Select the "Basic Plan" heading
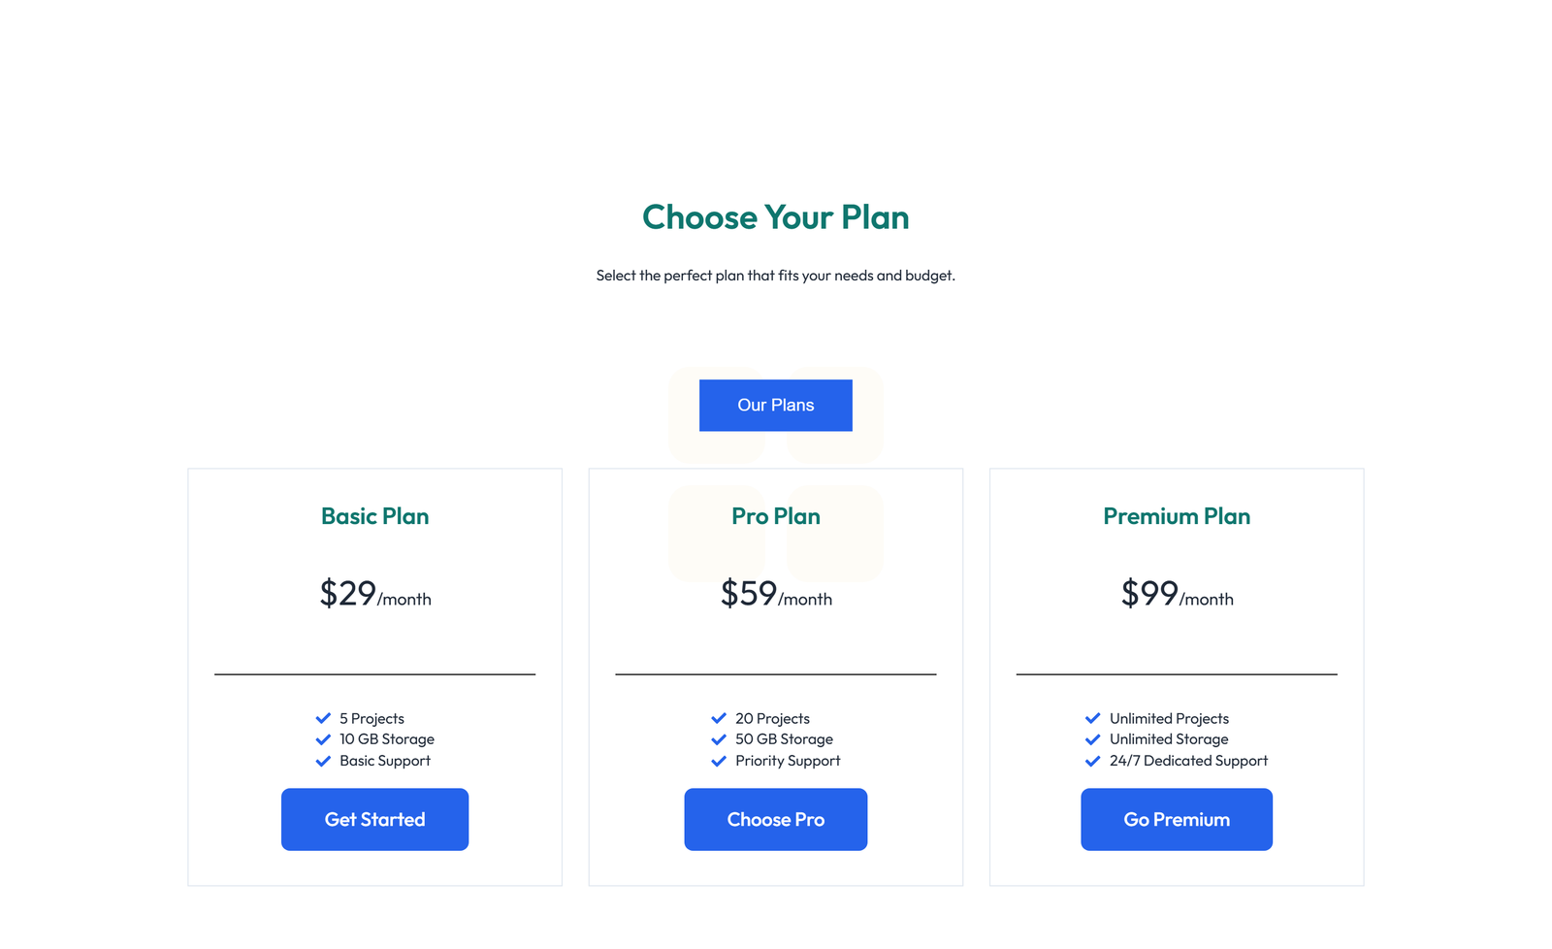The image size is (1552, 949). click(374, 516)
